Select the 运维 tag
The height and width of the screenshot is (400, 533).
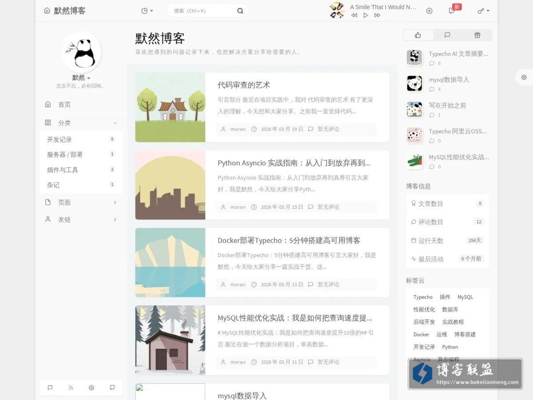click(x=442, y=334)
